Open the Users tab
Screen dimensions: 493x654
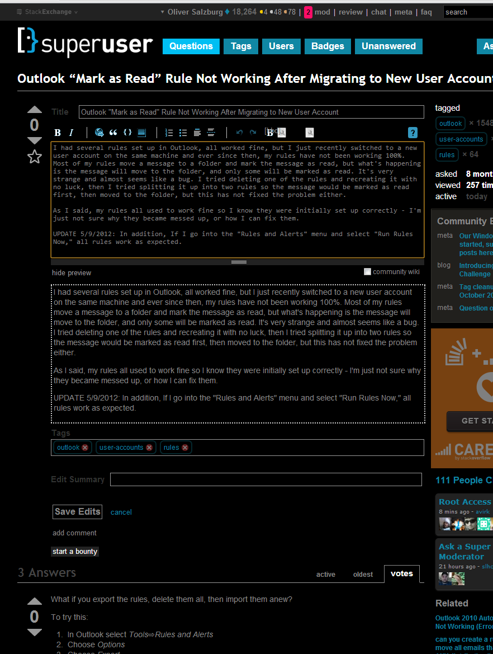tap(281, 46)
